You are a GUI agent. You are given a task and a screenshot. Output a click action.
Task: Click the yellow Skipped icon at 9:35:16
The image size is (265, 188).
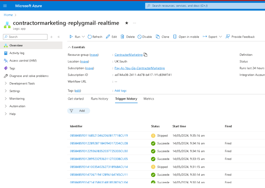pos(153,136)
